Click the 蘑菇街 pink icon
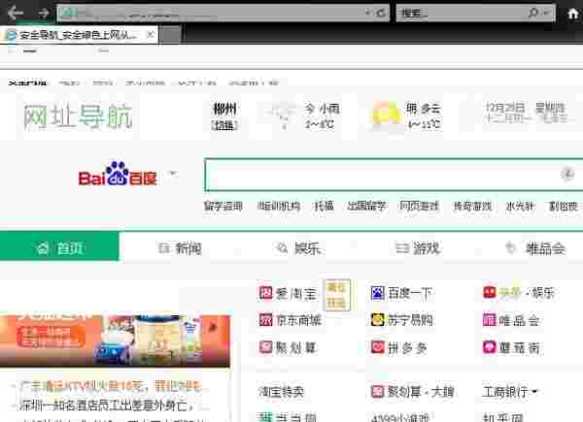Screen dimensions: 583x422 (x=490, y=347)
